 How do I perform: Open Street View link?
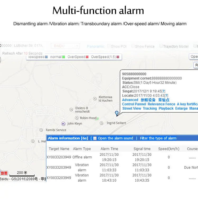click(132, 109)
